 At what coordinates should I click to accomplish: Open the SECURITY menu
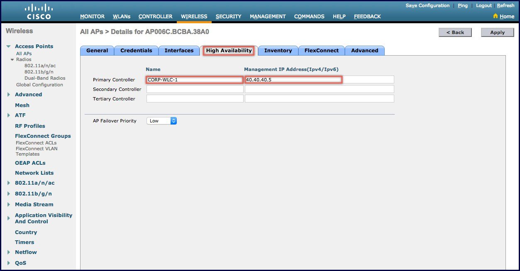[x=229, y=17]
